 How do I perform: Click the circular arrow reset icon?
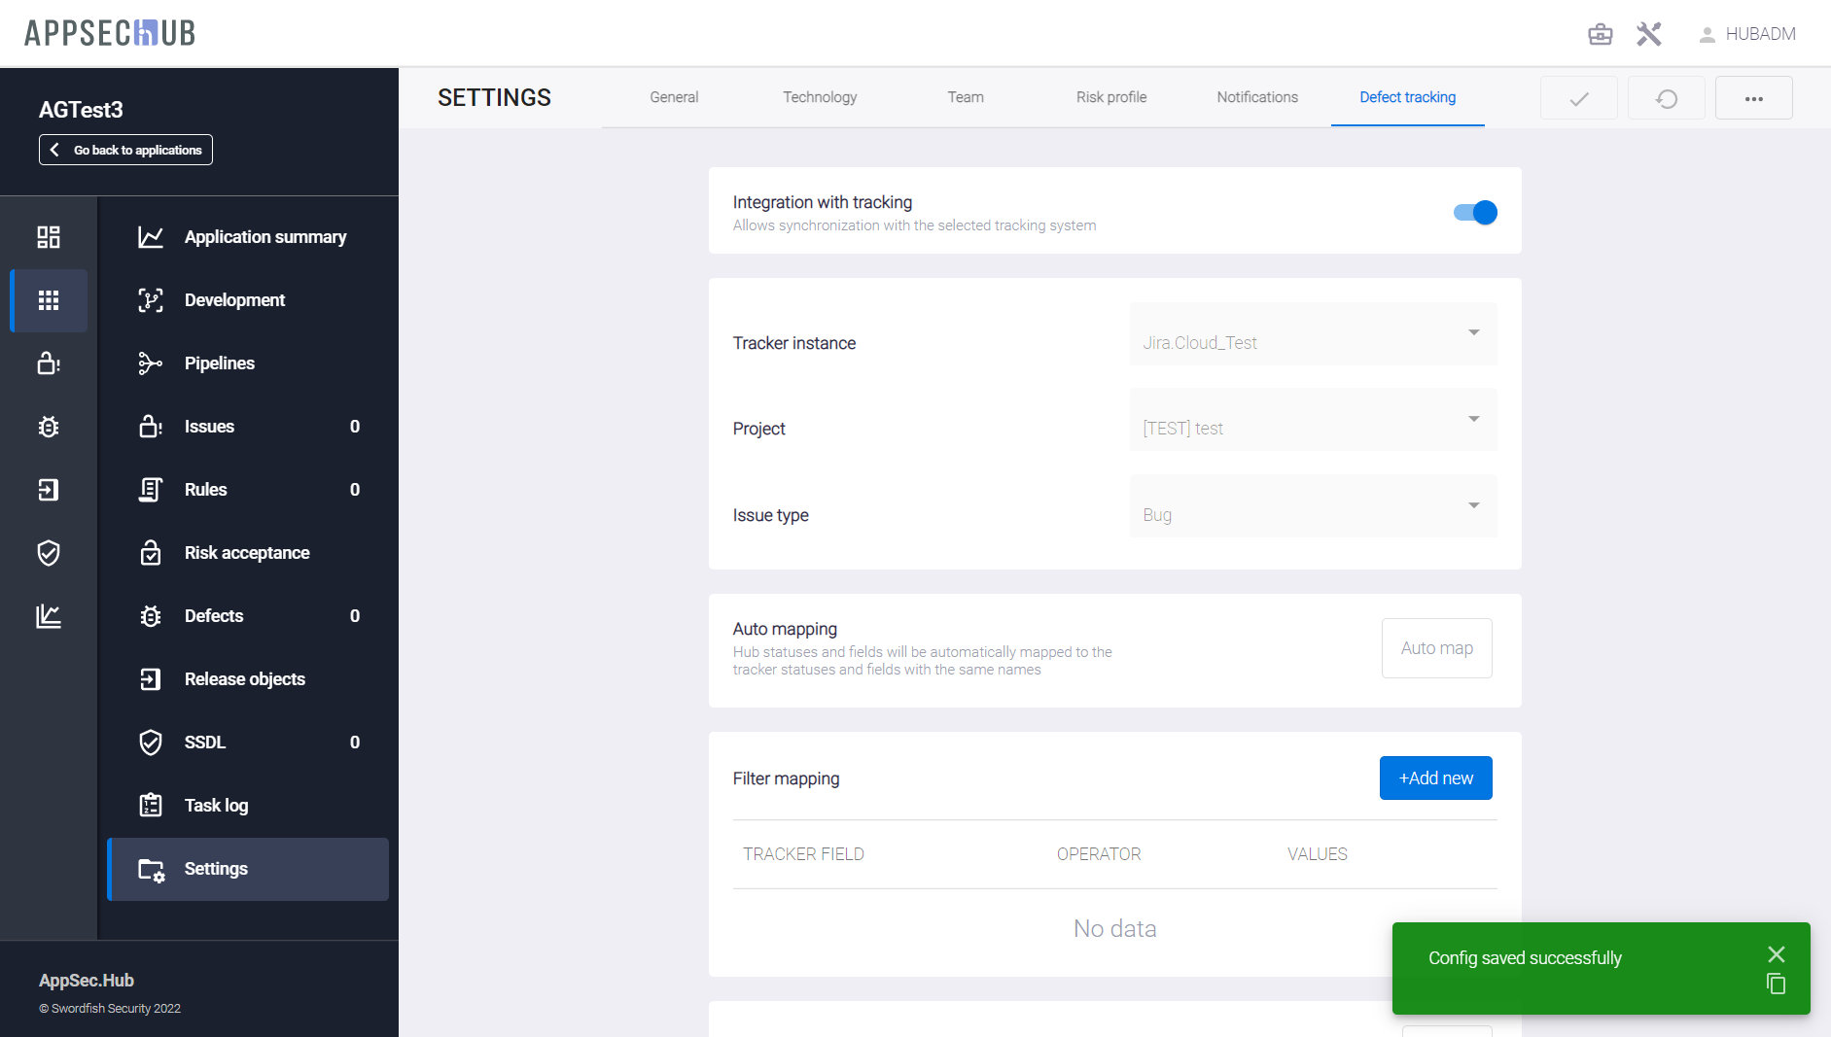(1666, 98)
